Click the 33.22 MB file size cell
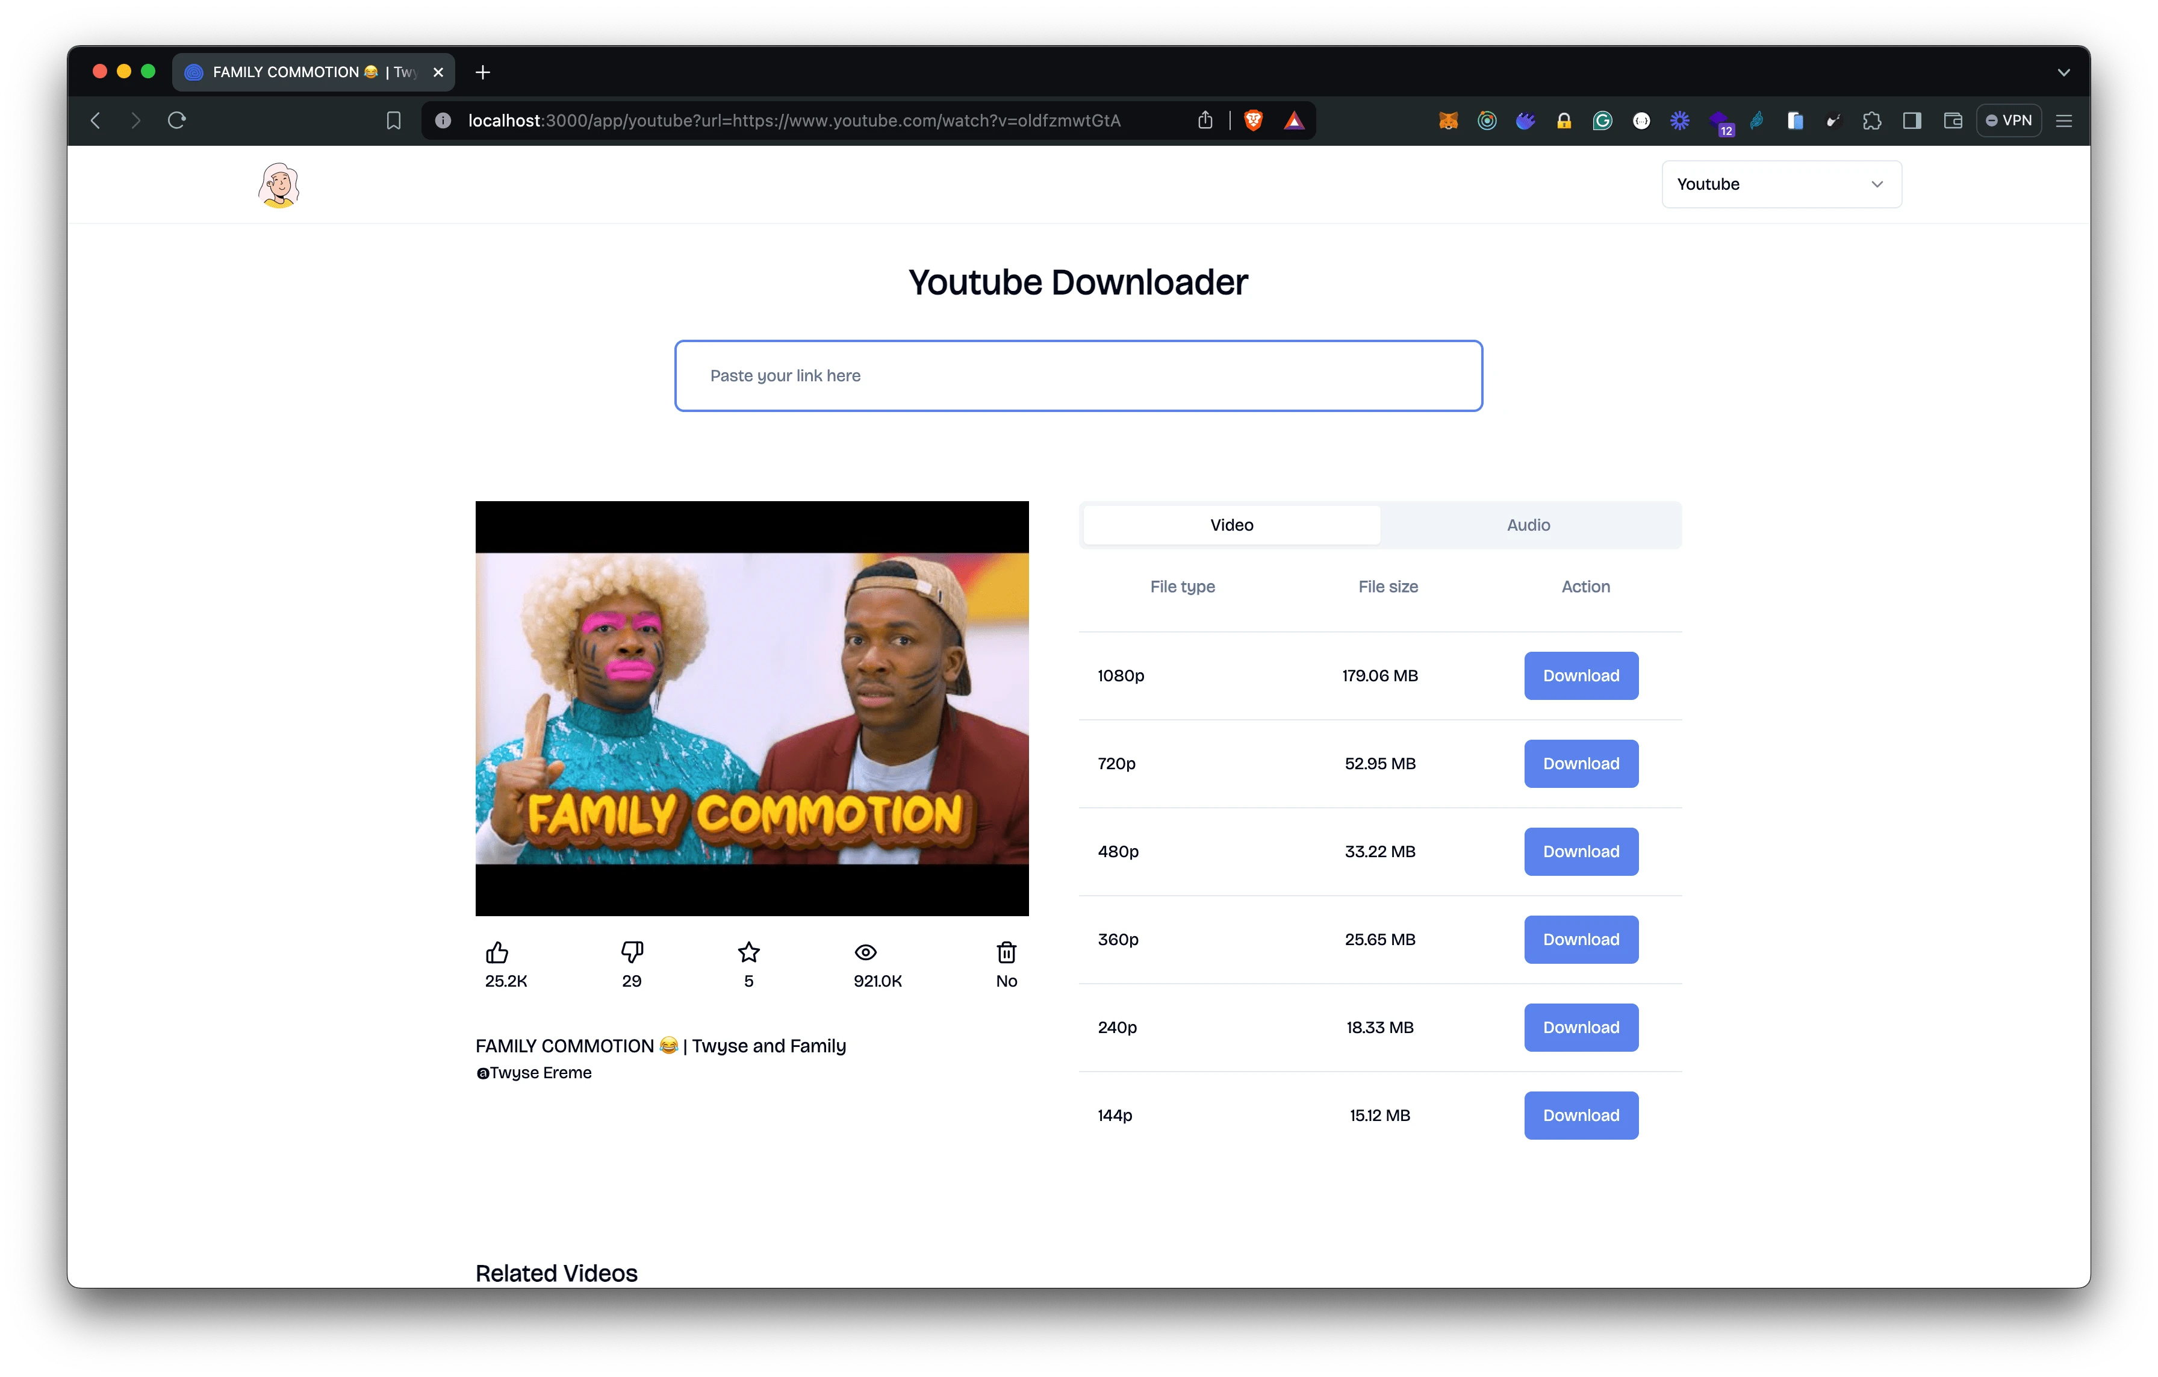The width and height of the screenshot is (2158, 1377). (x=1379, y=851)
